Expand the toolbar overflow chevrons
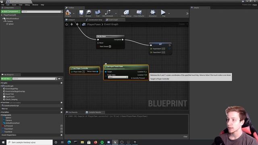 click(187, 13)
